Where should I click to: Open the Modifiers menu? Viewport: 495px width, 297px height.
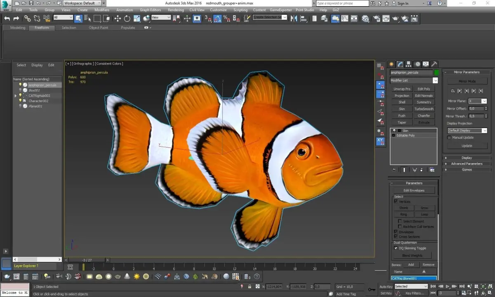click(102, 10)
